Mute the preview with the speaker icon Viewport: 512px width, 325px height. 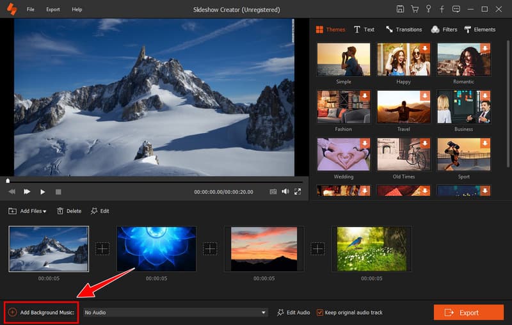pyautogui.click(x=285, y=191)
